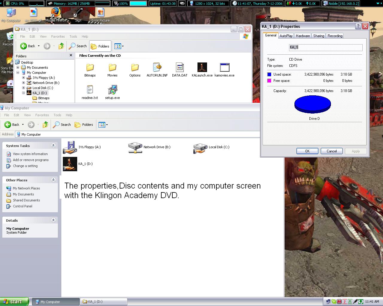
Task: Select the Network Drive (B:) icon in My Computer
Action: point(149,147)
